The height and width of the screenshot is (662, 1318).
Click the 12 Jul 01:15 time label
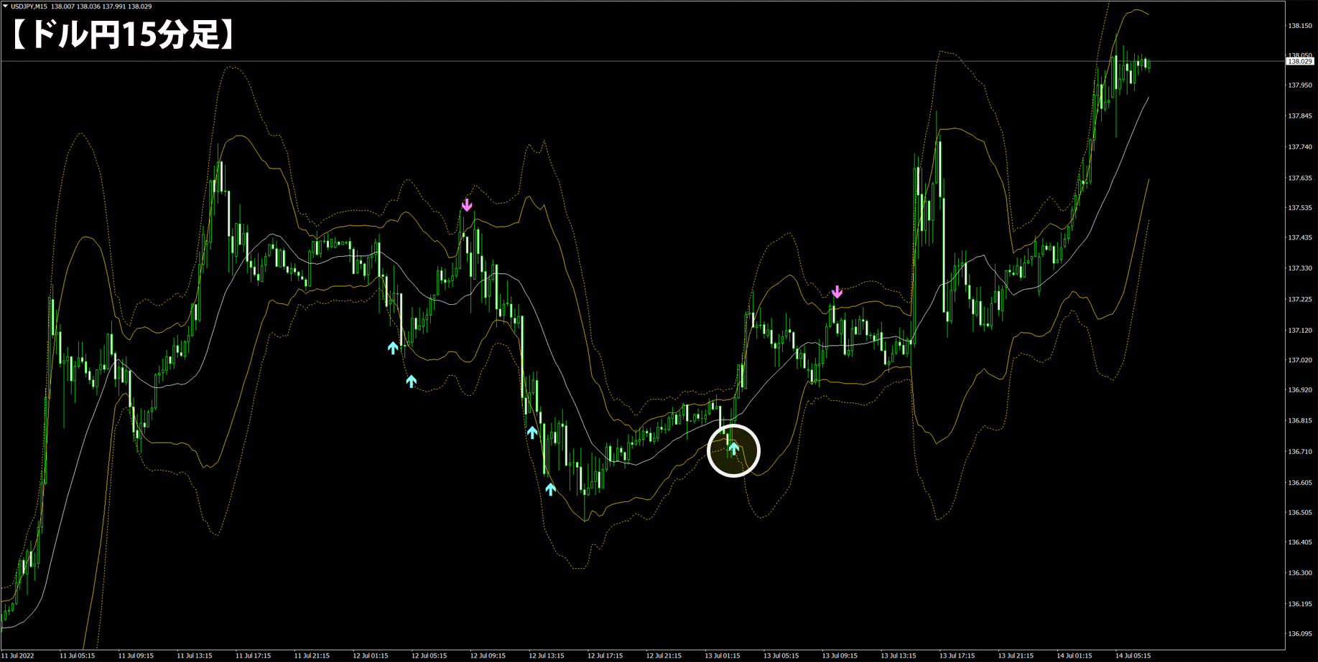click(371, 656)
